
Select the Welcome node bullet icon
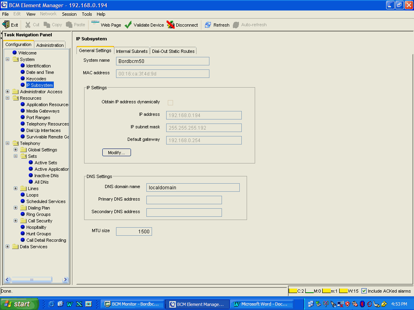click(x=15, y=53)
